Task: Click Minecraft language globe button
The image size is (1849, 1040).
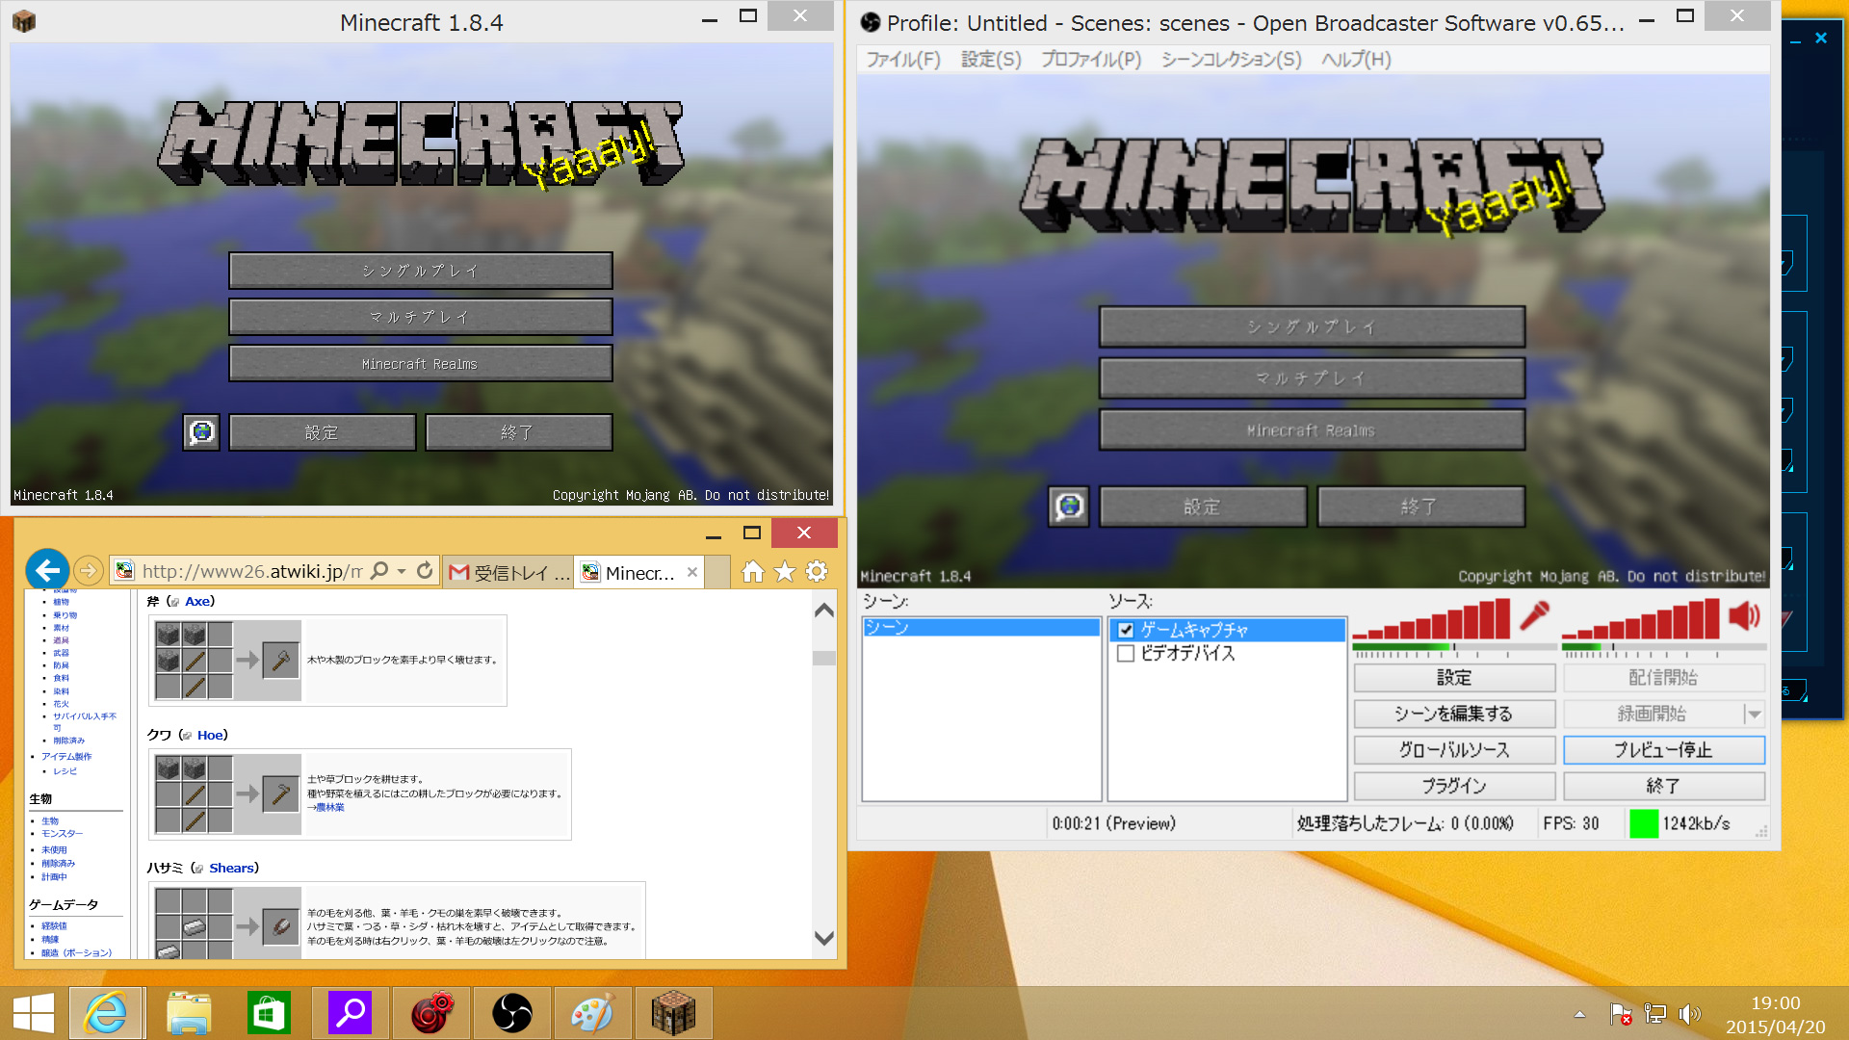Action: tap(201, 432)
